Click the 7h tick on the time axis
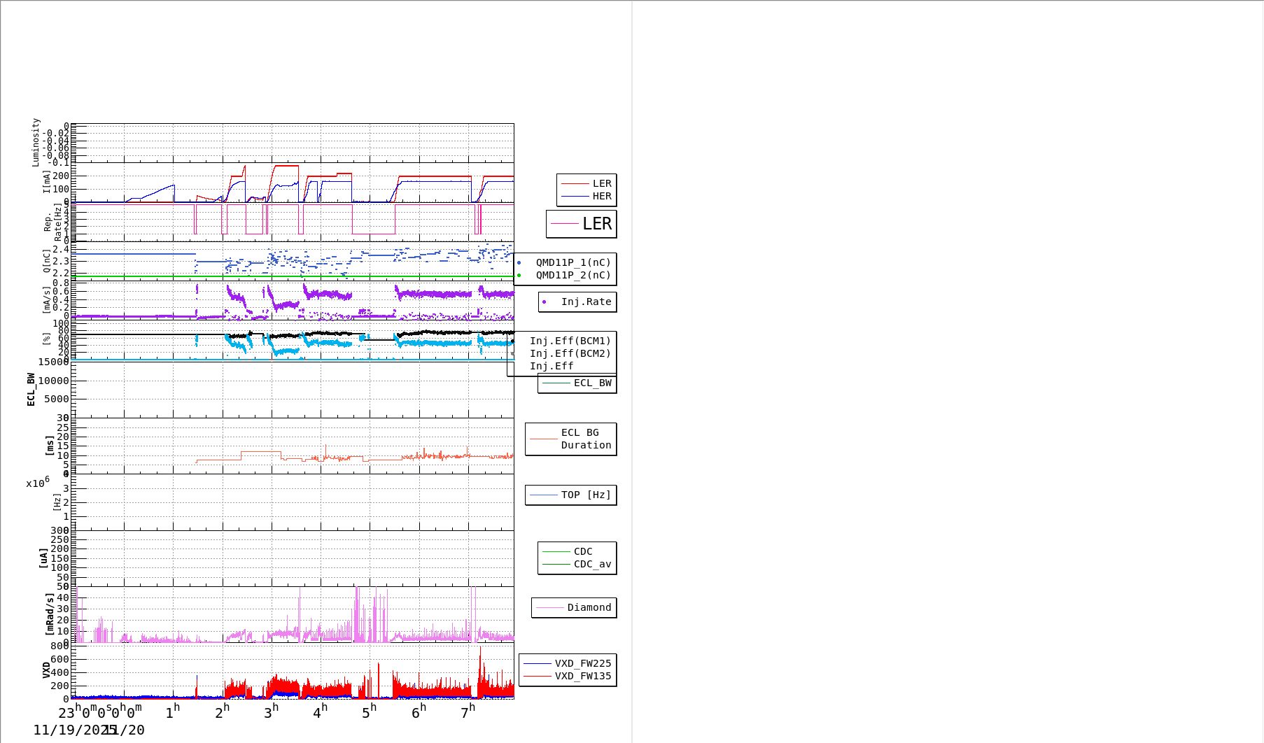This screenshot has height=743, width=1264. 468,712
